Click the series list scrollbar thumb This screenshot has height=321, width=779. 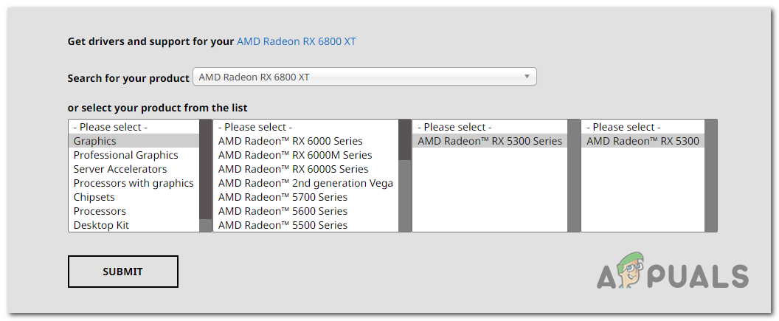(x=405, y=140)
